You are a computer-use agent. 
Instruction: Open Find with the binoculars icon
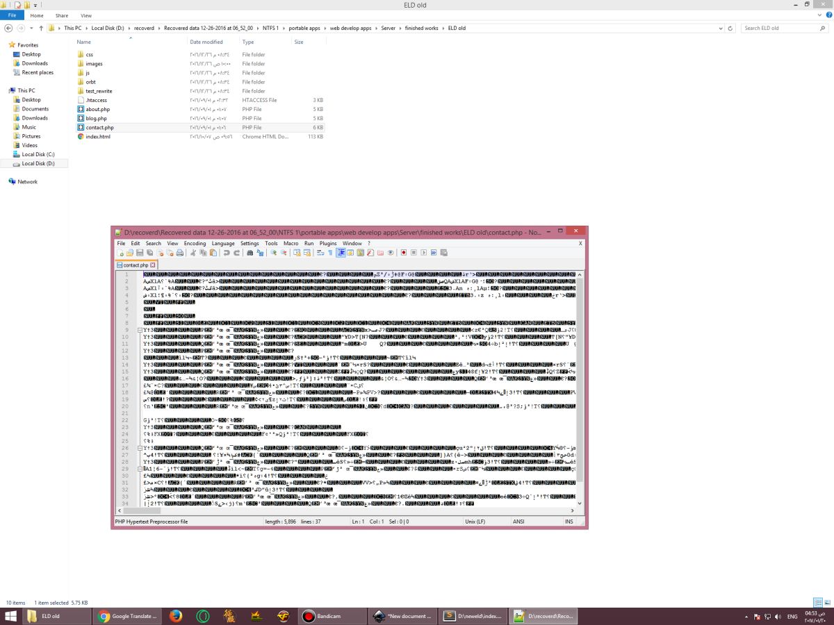pyautogui.click(x=250, y=253)
